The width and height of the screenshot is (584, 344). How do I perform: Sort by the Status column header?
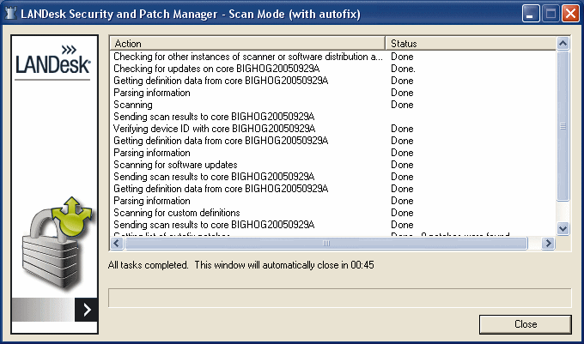(471, 44)
